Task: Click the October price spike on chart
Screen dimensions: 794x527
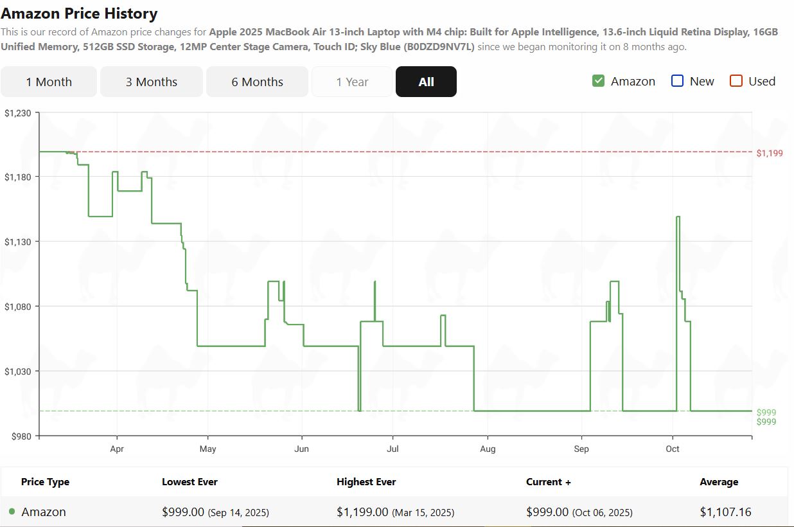Action: click(678, 217)
